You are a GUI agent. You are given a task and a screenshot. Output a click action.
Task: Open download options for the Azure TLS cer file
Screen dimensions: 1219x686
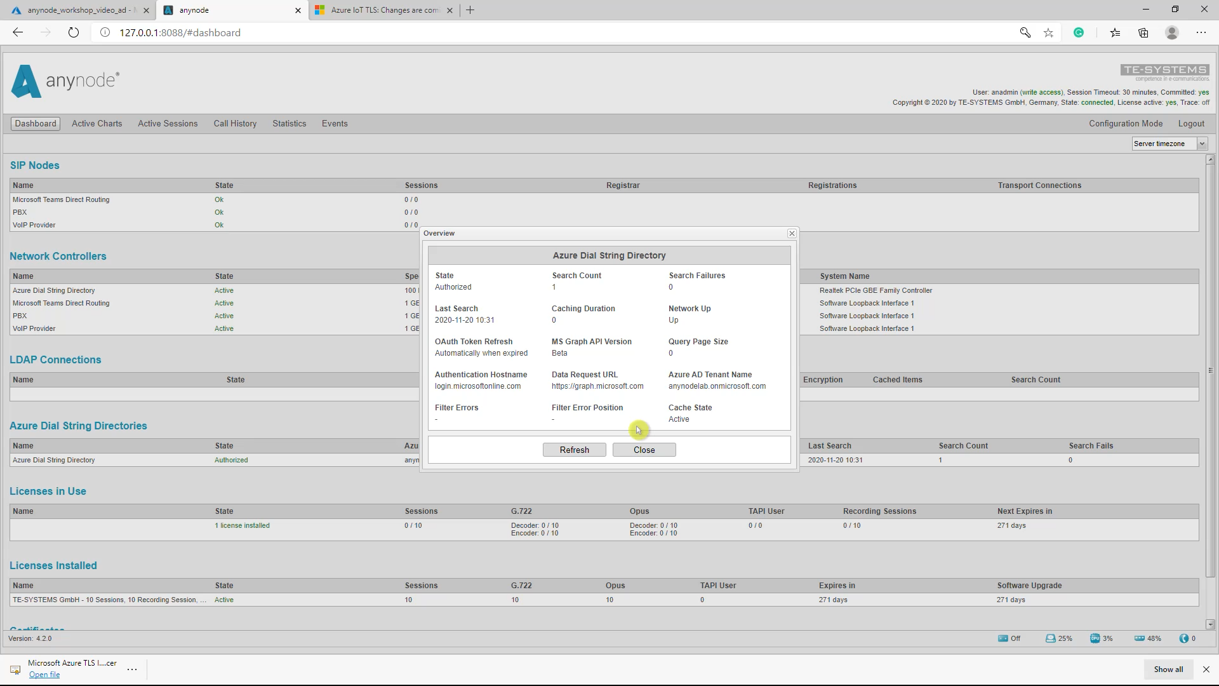[132, 669]
